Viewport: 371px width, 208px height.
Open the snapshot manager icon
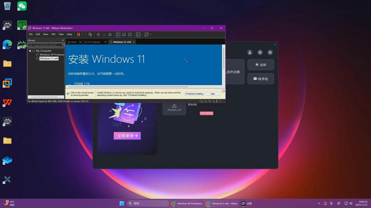110,35
